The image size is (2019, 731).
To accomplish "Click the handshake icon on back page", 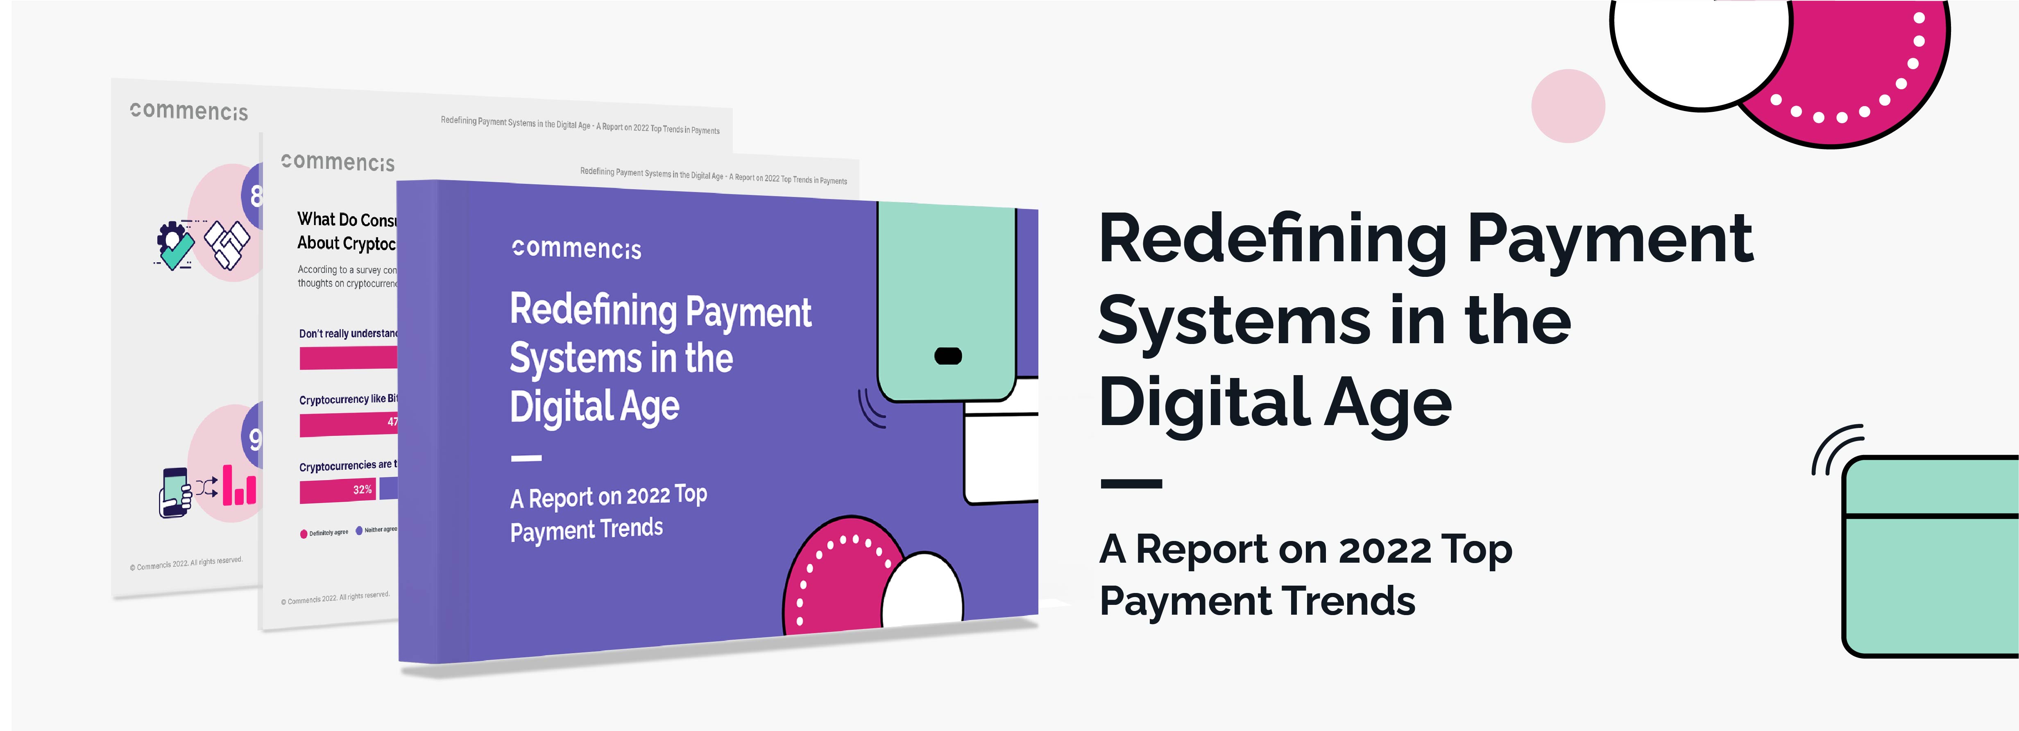I will [x=227, y=245].
